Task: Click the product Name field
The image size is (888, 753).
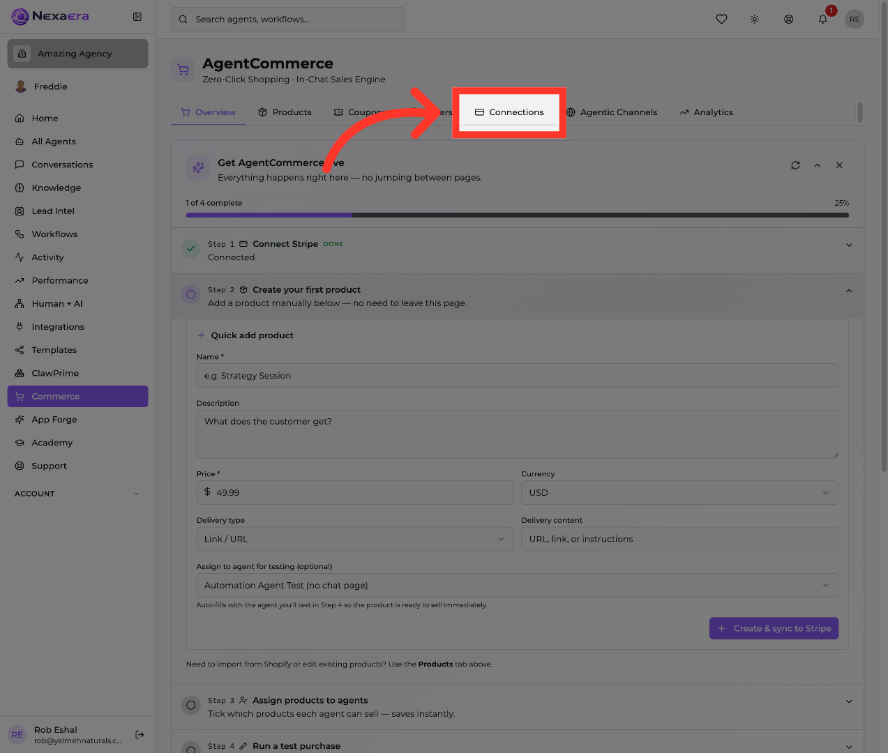Action: pos(517,376)
